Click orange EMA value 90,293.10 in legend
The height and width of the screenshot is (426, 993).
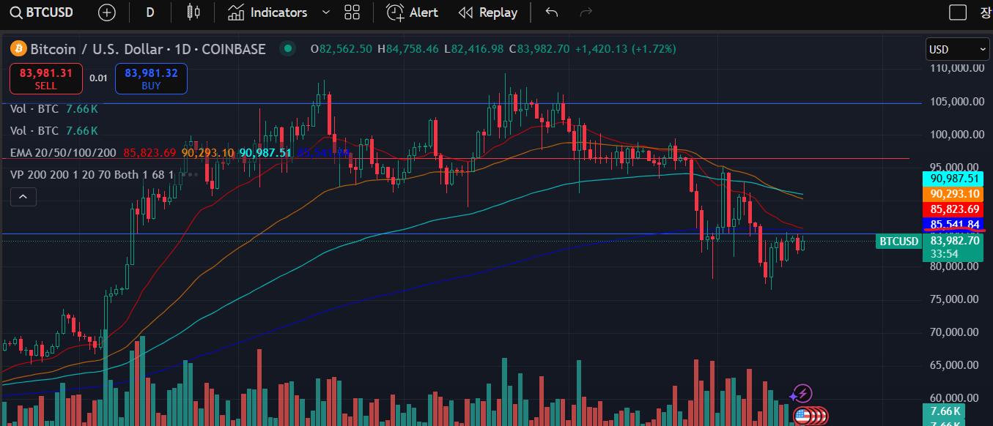tap(207, 152)
